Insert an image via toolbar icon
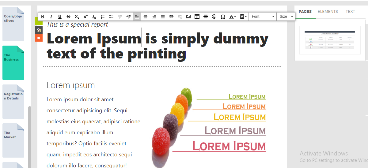368x168 pixels. 188,17
